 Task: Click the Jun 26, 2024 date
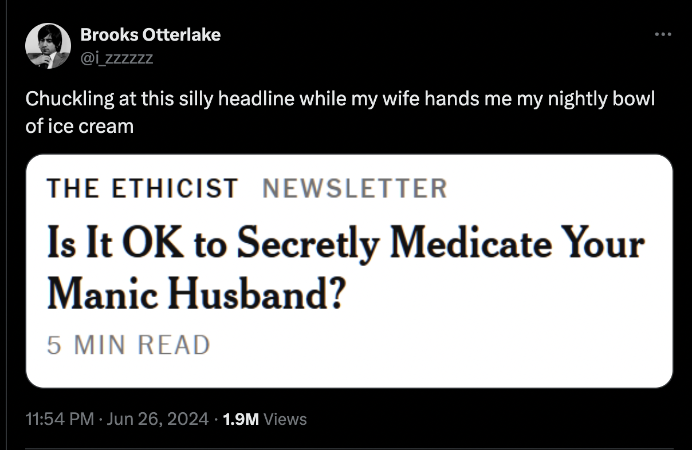(x=157, y=419)
